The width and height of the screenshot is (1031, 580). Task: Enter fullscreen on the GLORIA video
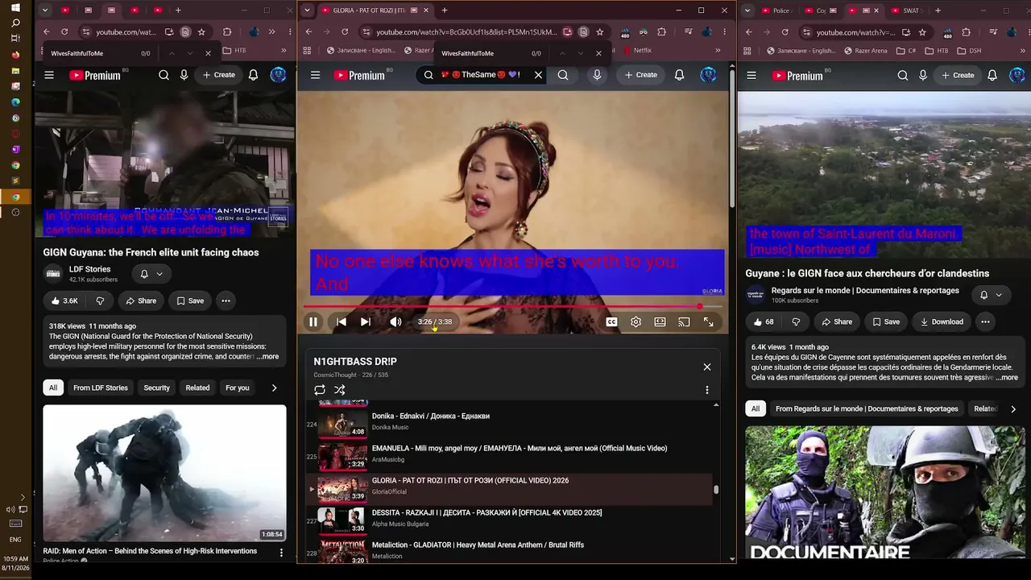coord(708,322)
